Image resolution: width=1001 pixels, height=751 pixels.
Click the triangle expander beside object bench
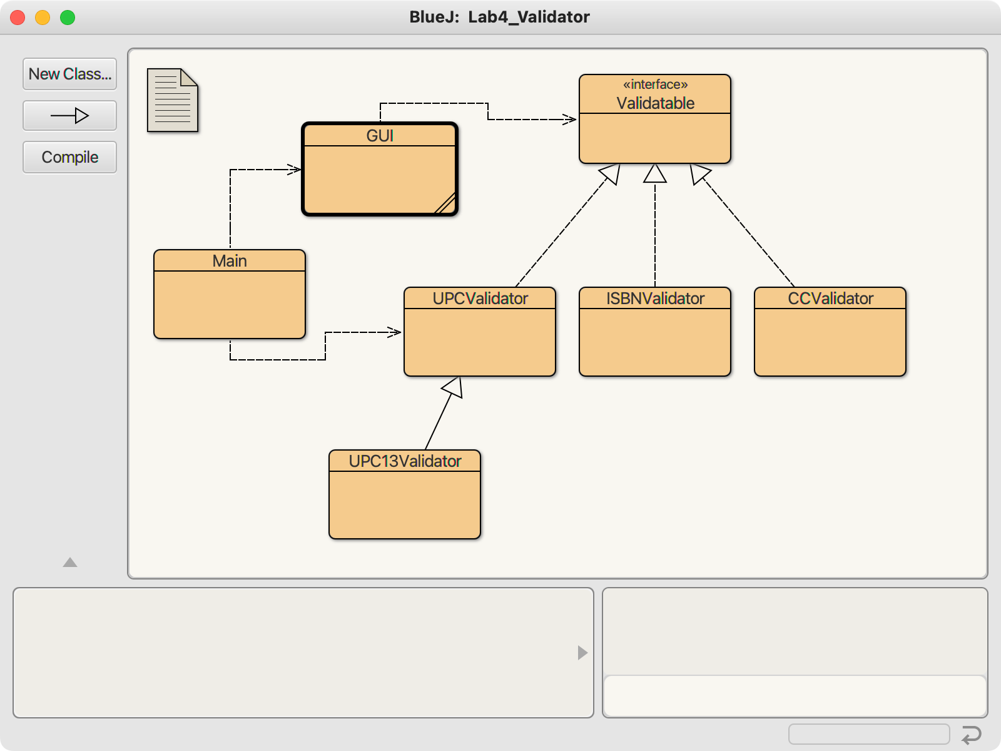click(x=582, y=653)
